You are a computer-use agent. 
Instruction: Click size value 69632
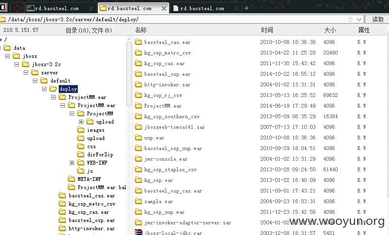tap(330, 95)
